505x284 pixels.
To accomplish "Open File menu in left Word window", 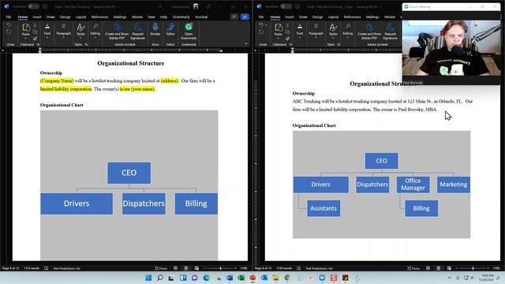I will point(9,17).
